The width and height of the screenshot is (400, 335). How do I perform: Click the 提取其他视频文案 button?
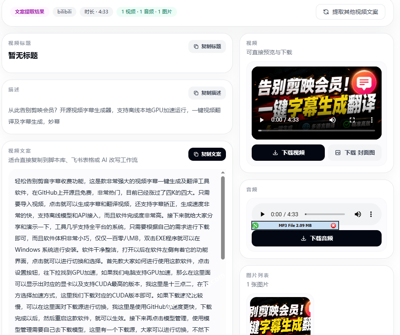coord(350,12)
